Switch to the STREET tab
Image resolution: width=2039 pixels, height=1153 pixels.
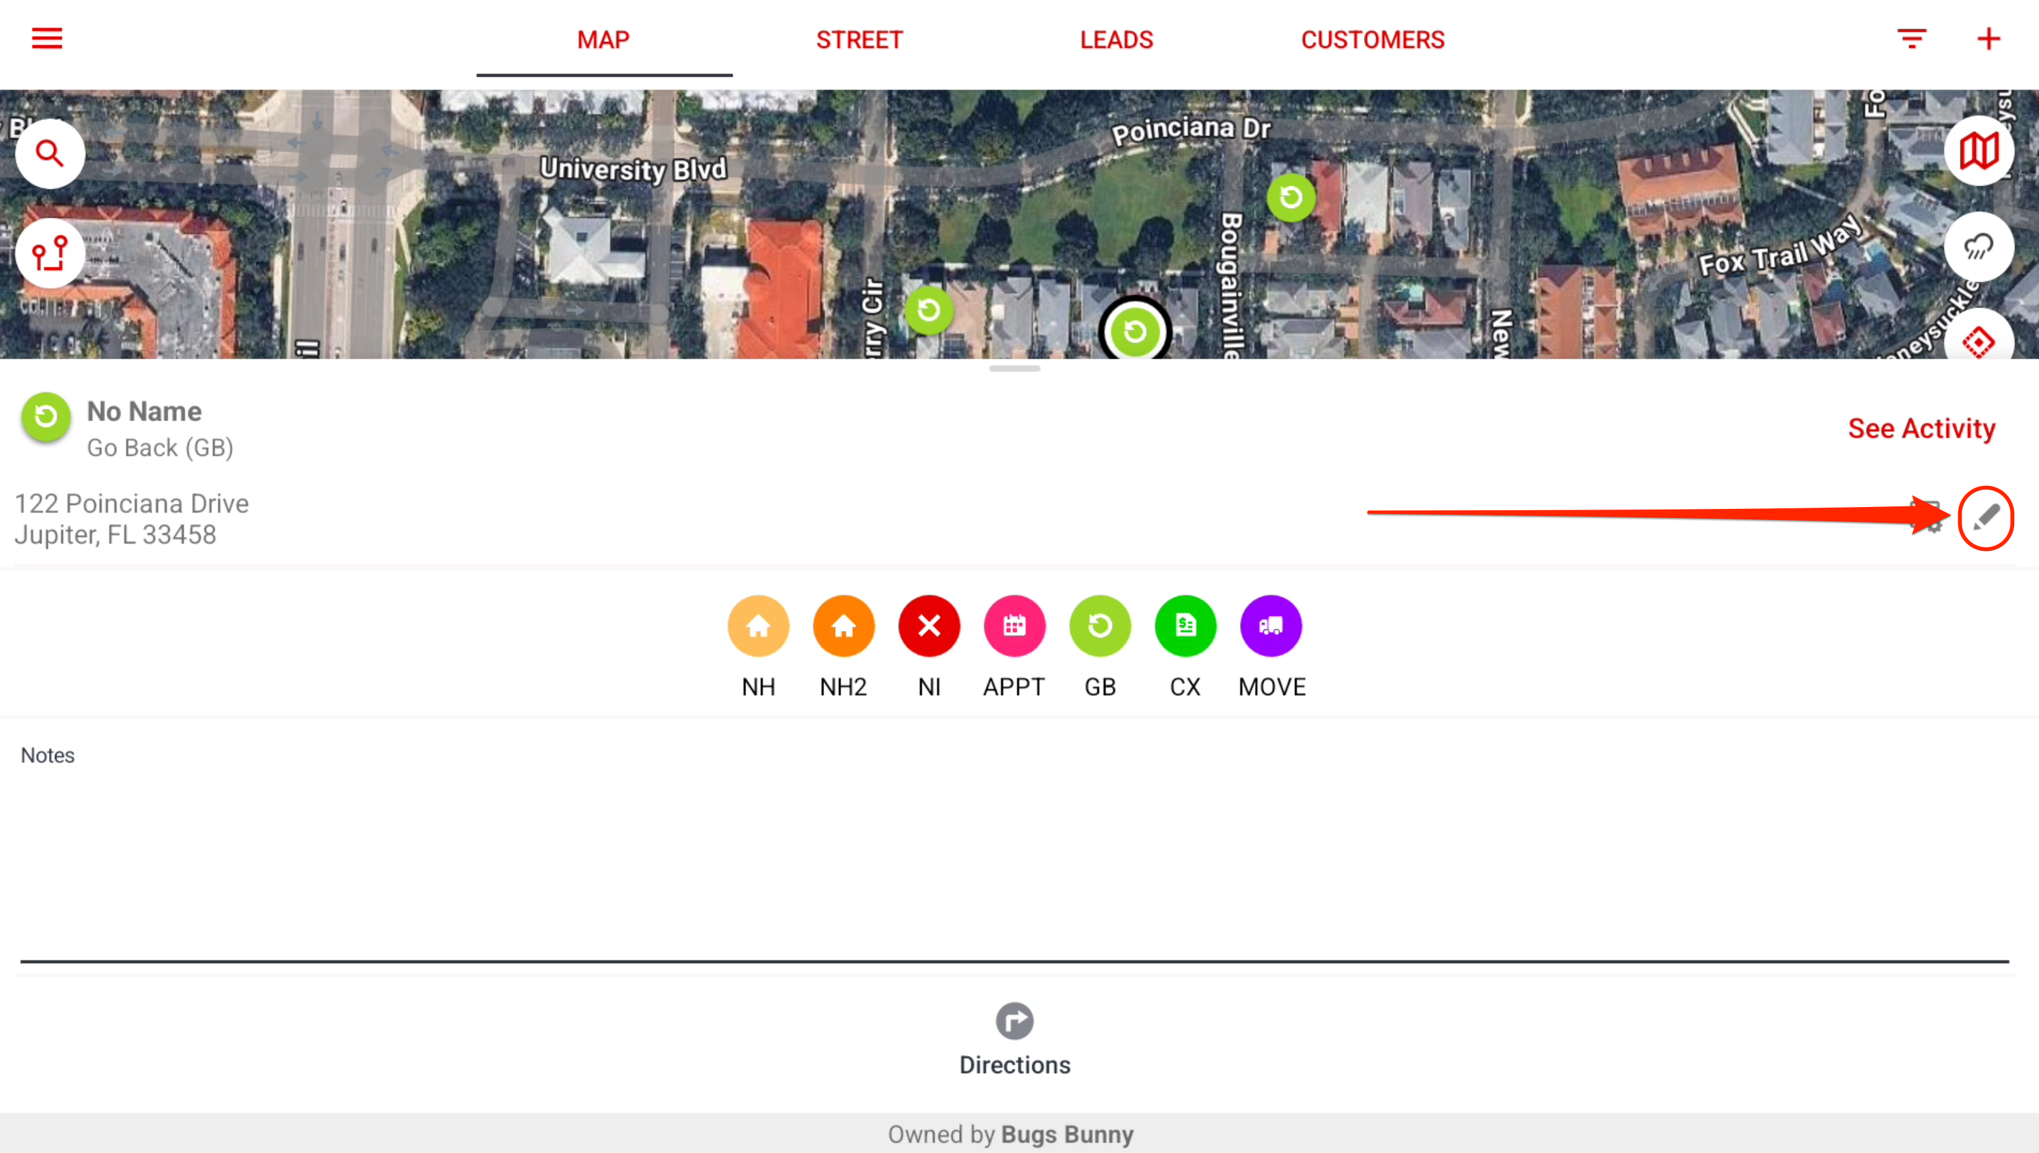click(x=859, y=39)
